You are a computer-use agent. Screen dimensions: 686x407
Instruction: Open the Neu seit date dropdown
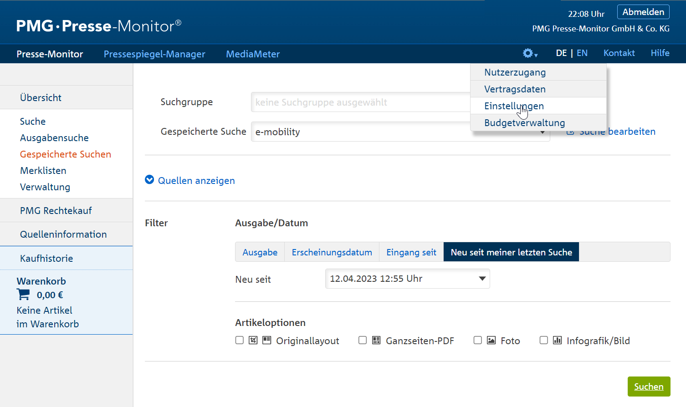408,279
